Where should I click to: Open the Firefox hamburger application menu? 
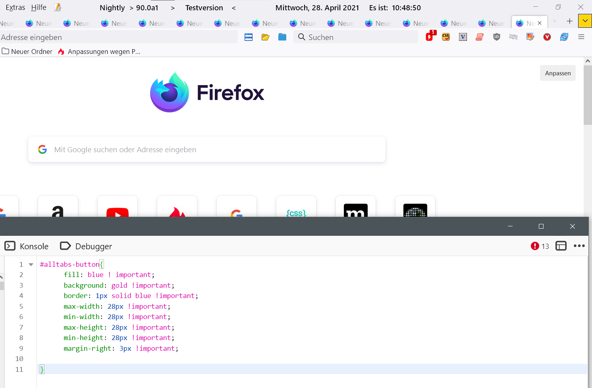point(581,37)
